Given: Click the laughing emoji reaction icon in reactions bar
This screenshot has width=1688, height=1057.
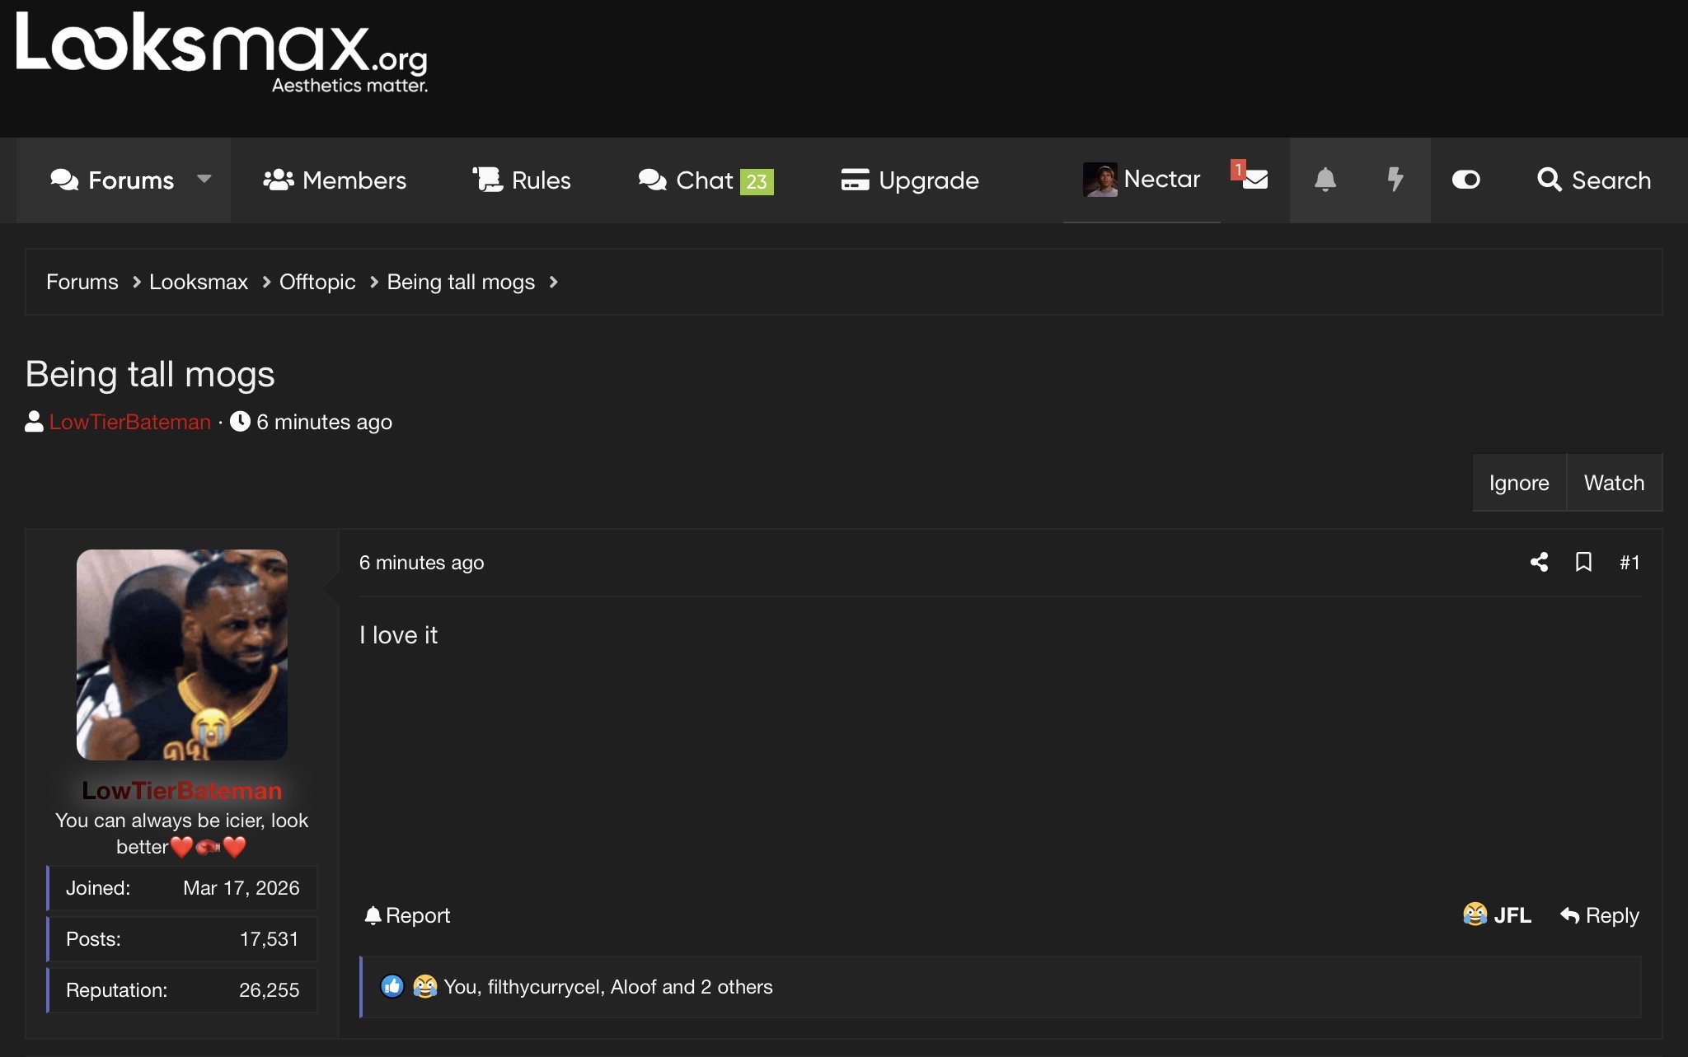Looking at the screenshot, I should pos(424,986).
